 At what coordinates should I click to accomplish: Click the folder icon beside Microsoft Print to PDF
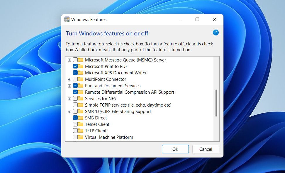80,66
